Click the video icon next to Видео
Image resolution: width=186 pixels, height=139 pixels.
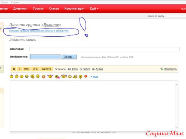81,69
